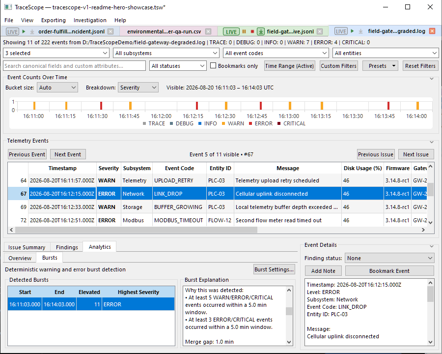This screenshot has width=442, height=354.
Task: Collapse the Event Counts Over Time panel
Action: (x=432, y=79)
